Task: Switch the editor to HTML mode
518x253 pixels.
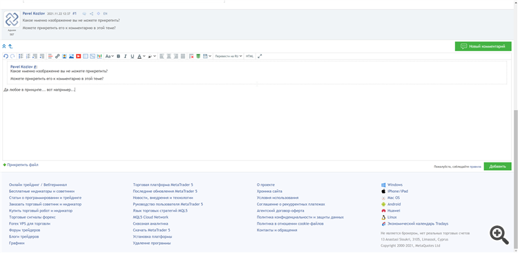Action: click(x=249, y=56)
